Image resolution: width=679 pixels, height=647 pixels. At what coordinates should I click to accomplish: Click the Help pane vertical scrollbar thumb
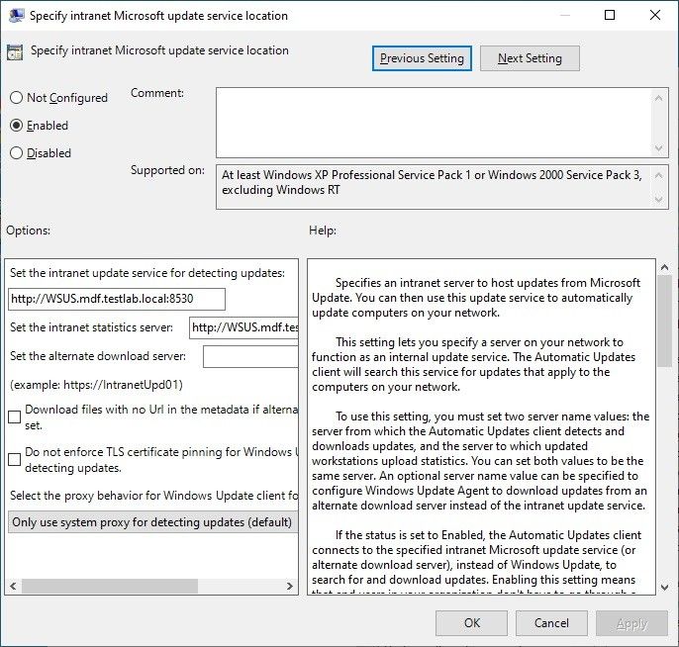[x=664, y=322]
